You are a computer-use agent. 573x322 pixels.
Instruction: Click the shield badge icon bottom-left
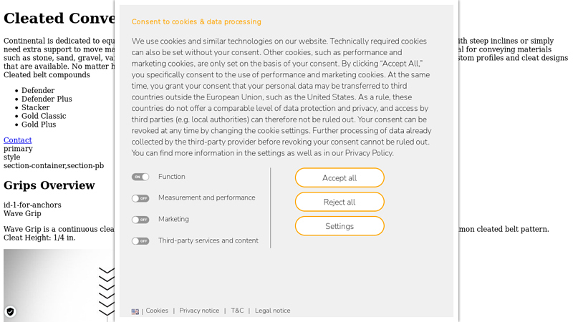[x=10, y=311]
